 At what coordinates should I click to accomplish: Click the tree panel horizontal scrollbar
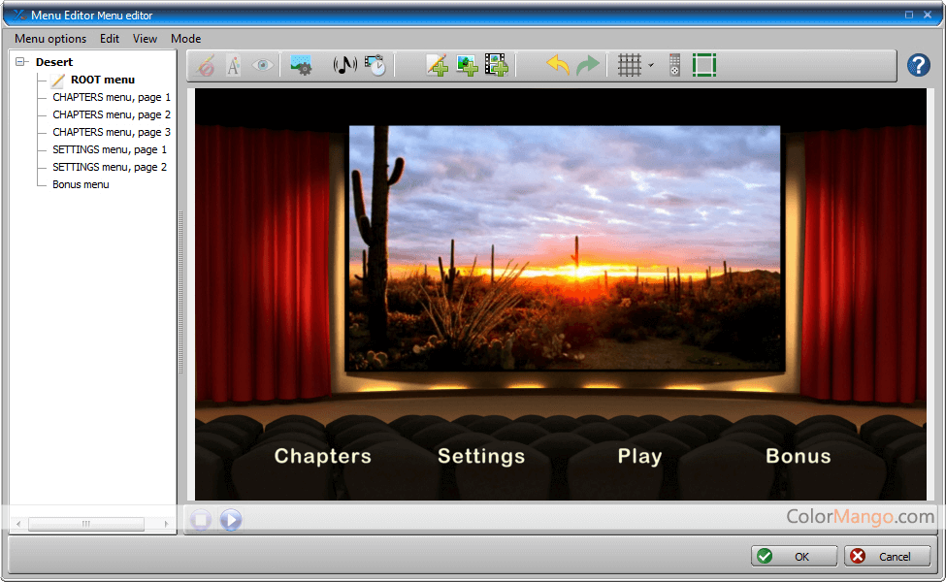[85, 524]
